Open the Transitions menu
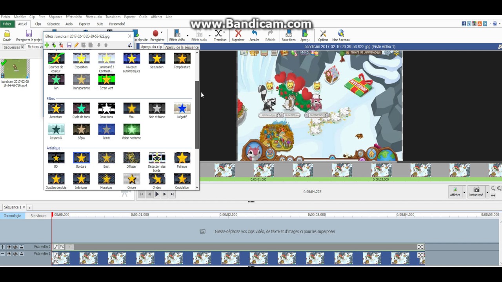Viewport: 502px width, 282px height. coord(113,17)
